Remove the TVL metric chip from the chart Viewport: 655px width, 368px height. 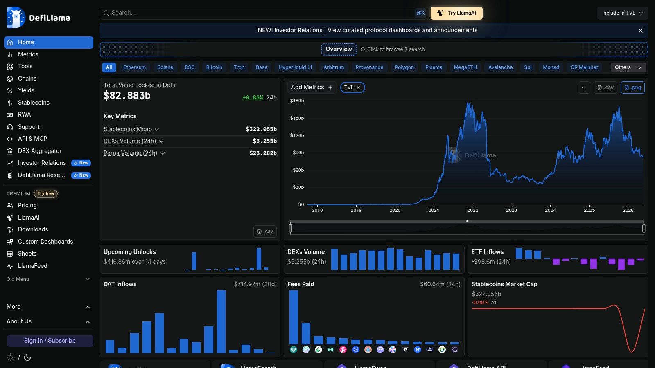coord(358,88)
